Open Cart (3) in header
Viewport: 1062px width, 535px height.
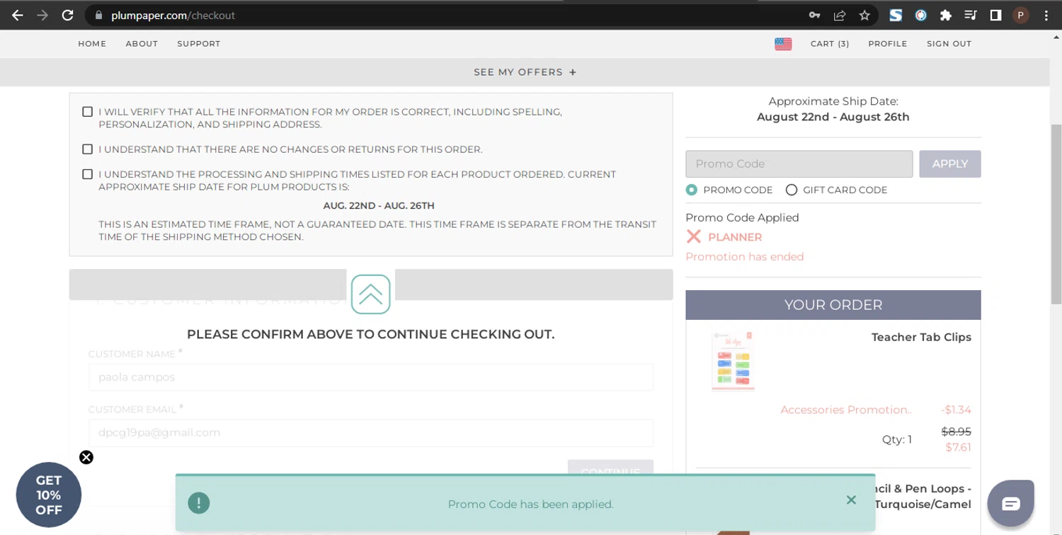click(x=830, y=44)
